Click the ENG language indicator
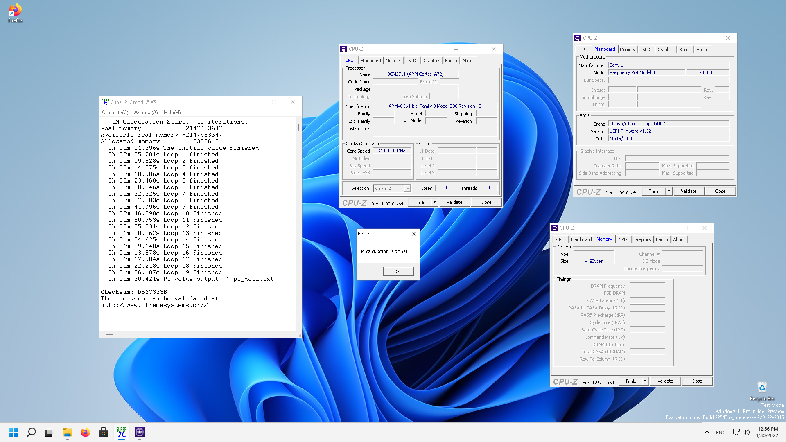The height and width of the screenshot is (442, 786). pyautogui.click(x=721, y=433)
